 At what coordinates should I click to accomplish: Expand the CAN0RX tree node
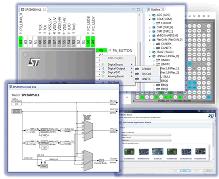154,44
